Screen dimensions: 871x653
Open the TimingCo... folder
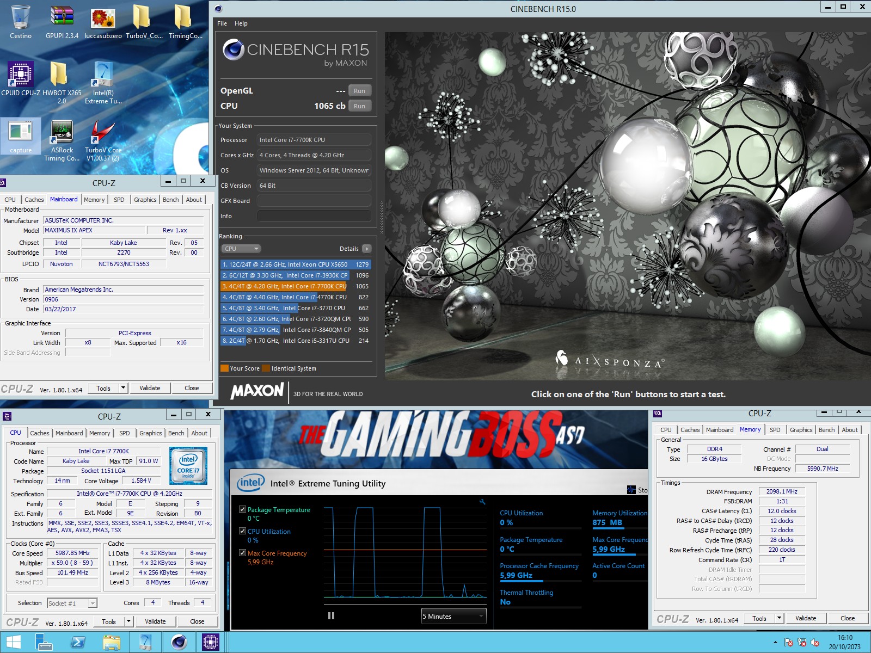point(185,22)
